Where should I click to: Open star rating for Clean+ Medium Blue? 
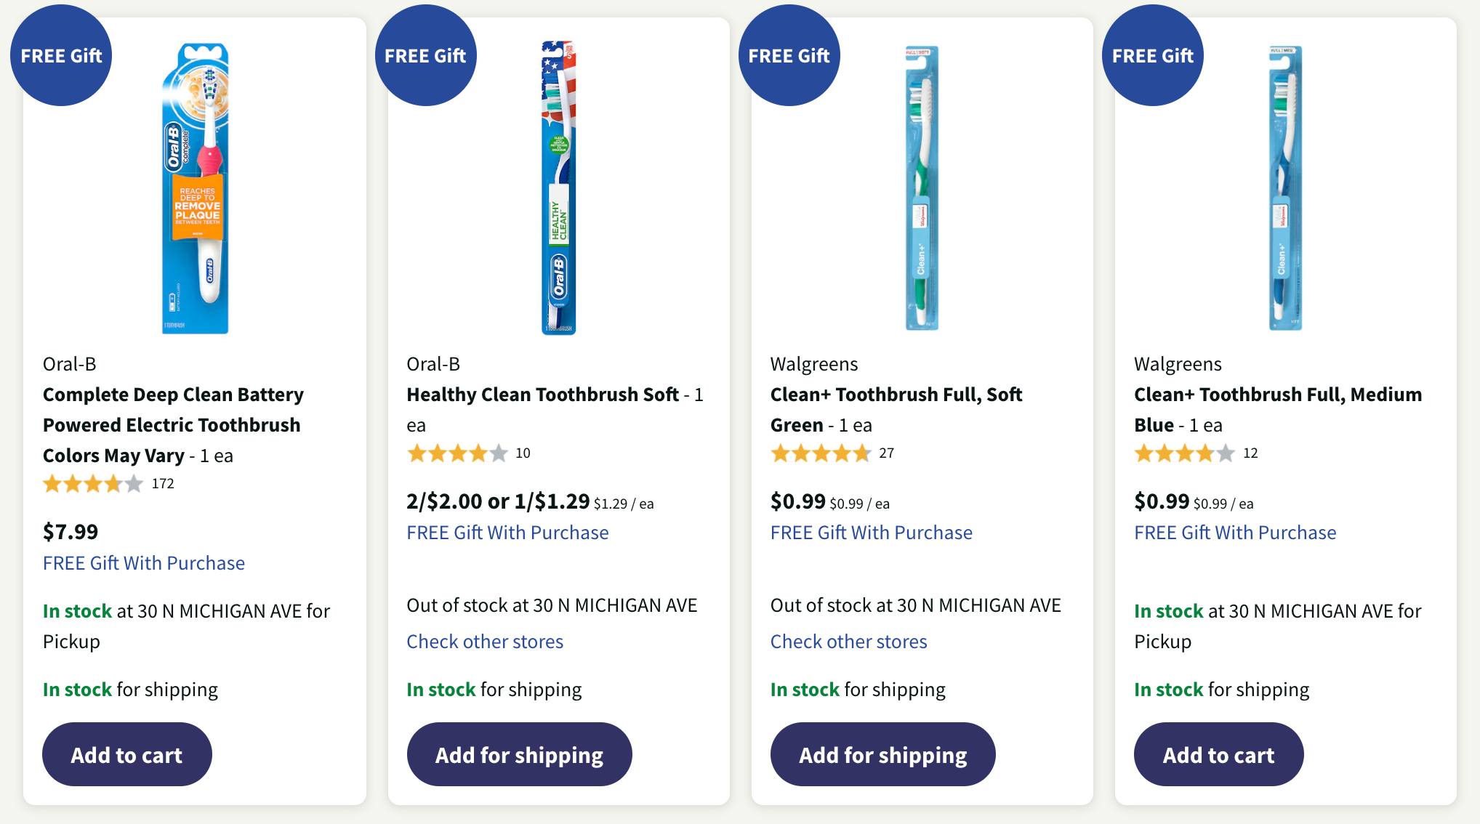click(x=1184, y=453)
